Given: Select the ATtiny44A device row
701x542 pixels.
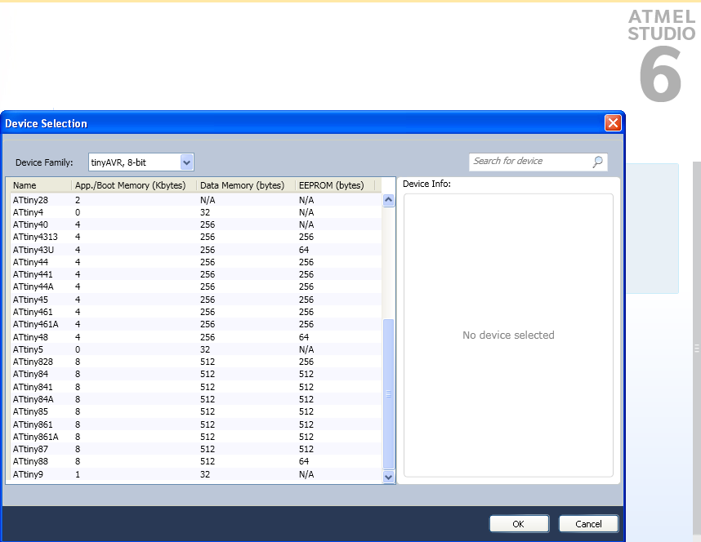Looking at the screenshot, I should click(196, 287).
